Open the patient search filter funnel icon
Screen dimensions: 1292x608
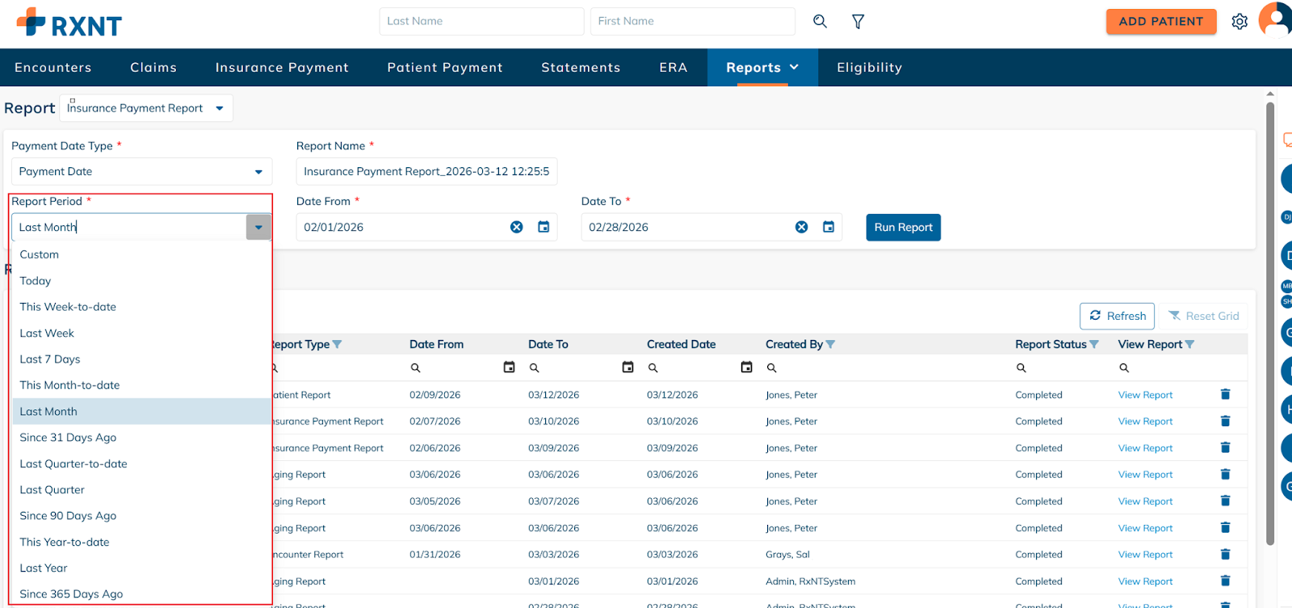858,22
